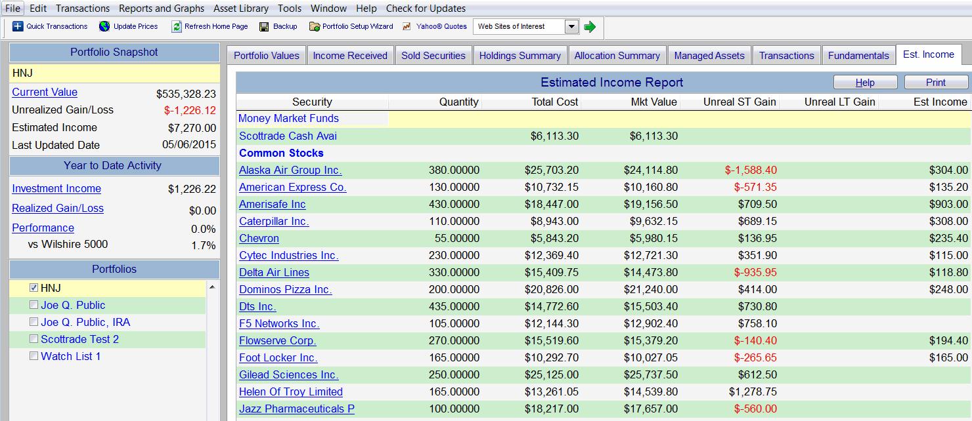Open the Current Value link

pyautogui.click(x=43, y=92)
